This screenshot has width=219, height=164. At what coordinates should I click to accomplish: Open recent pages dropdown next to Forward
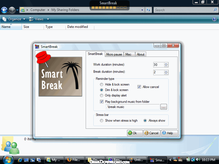pos(17,10)
